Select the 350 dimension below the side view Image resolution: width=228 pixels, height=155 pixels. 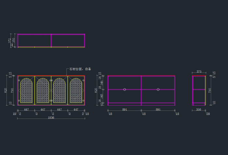coord(198,110)
